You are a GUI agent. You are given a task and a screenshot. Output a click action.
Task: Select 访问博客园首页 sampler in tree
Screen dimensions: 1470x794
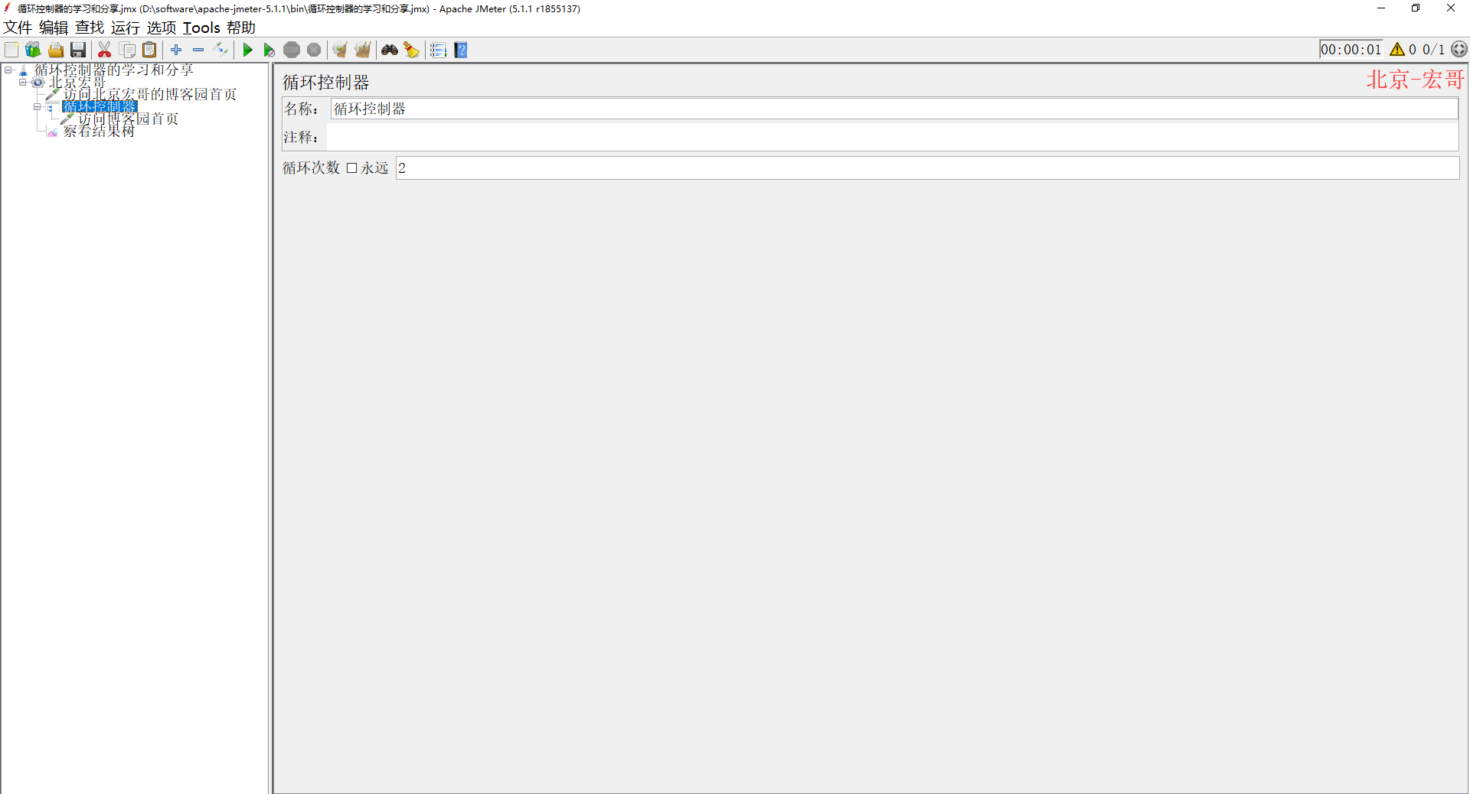coord(129,119)
